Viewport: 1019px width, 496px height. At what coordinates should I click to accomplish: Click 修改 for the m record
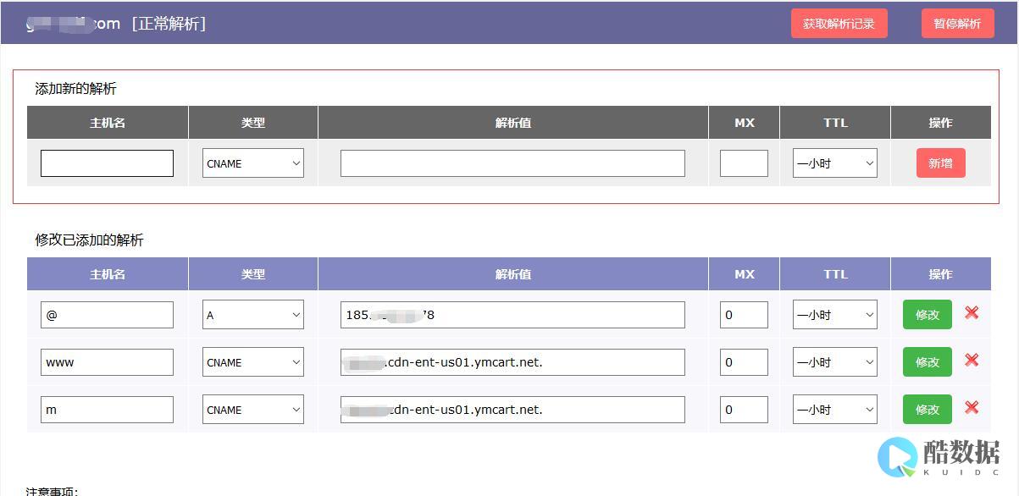click(x=927, y=410)
